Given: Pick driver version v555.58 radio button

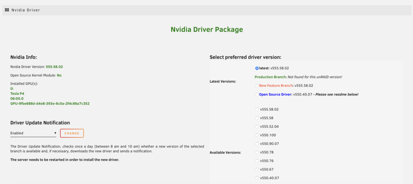Looking at the screenshot, I should [x=257, y=118].
